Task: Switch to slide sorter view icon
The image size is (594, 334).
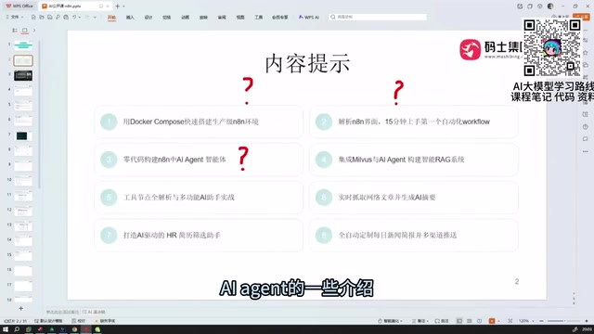Action: coord(470,321)
